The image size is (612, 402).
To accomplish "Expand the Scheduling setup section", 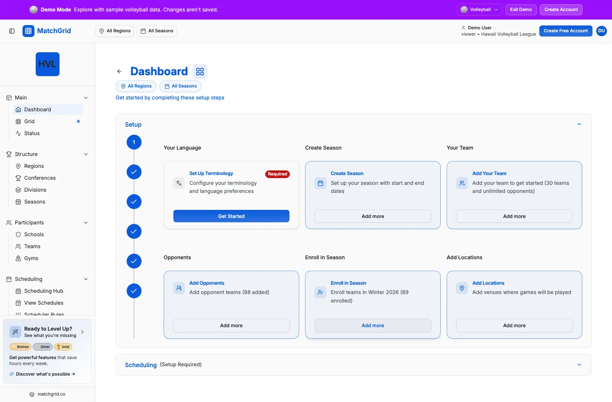I will click(x=579, y=365).
